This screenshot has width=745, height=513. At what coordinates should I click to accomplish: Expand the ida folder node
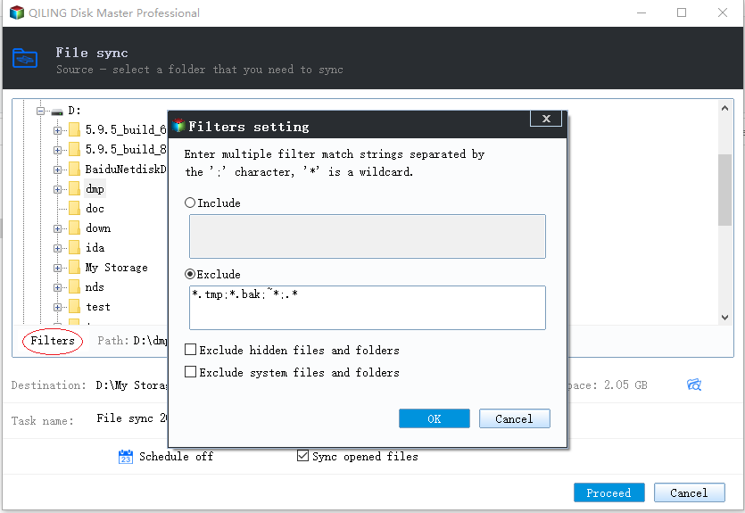[x=57, y=248]
